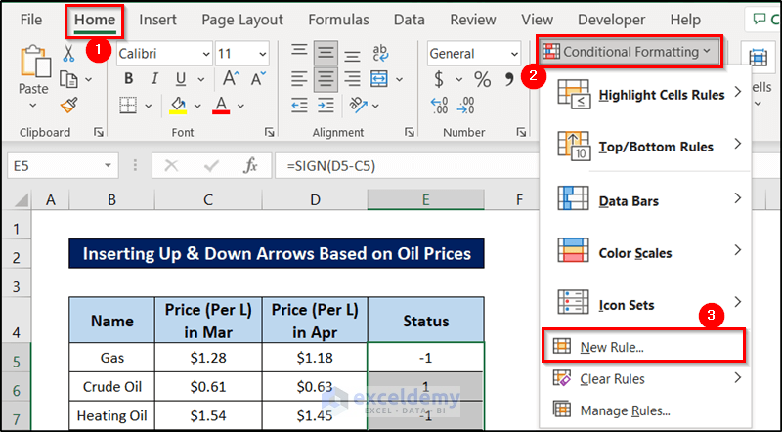Open the font name dropdown
The width and height of the screenshot is (782, 432).
206,54
